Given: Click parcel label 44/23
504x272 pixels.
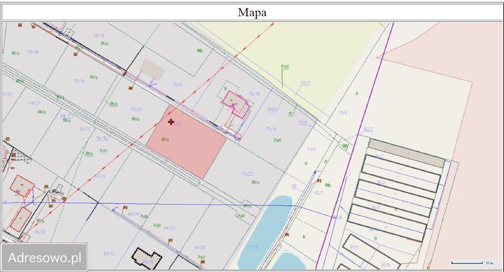Looking at the screenshot, I should pos(100,176).
